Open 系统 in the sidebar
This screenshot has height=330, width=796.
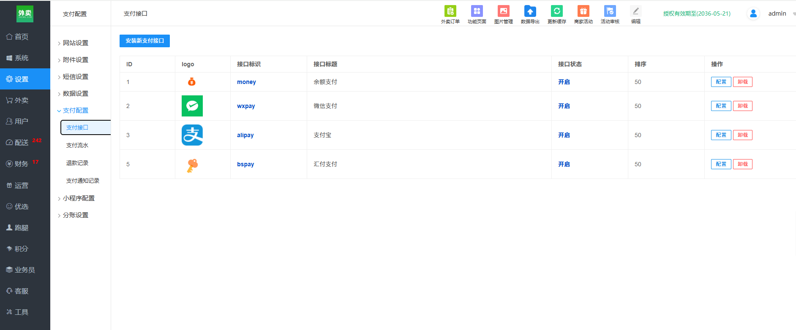point(25,58)
